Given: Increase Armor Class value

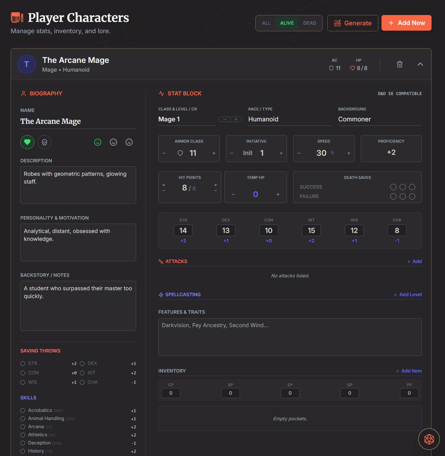Looking at the screenshot, I should pyautogui.click(x=214, y=153).
